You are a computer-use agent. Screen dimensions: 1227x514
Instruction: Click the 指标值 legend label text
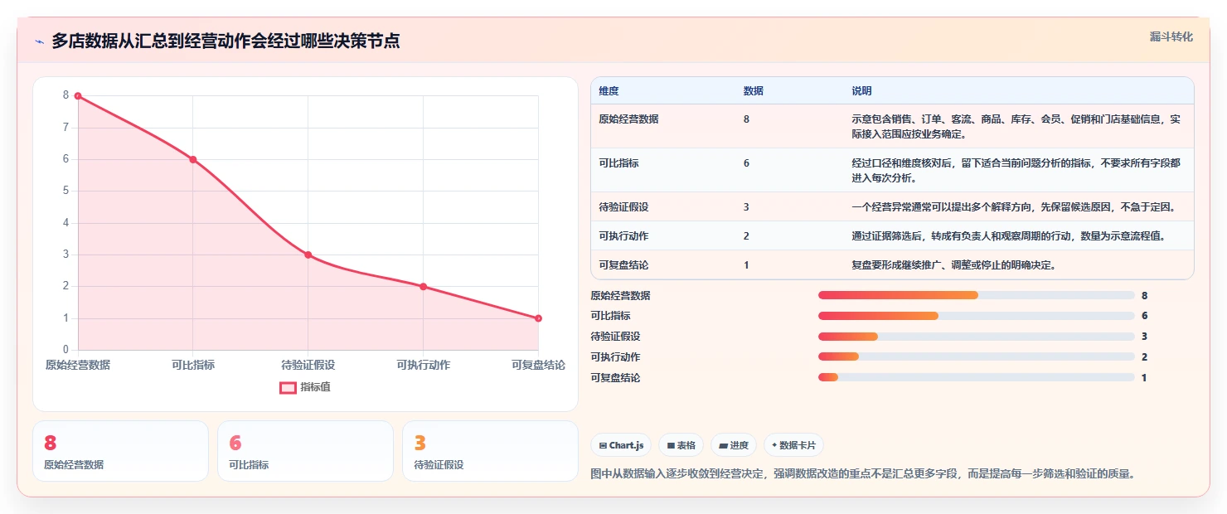(315, 387)
